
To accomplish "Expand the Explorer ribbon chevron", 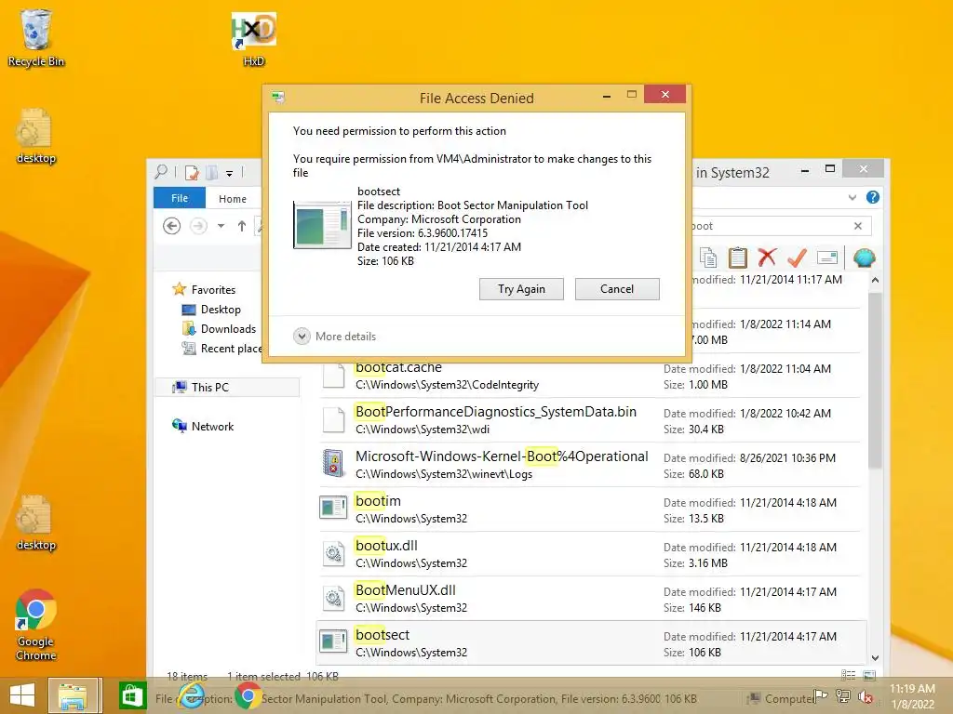I will [852, 197].
